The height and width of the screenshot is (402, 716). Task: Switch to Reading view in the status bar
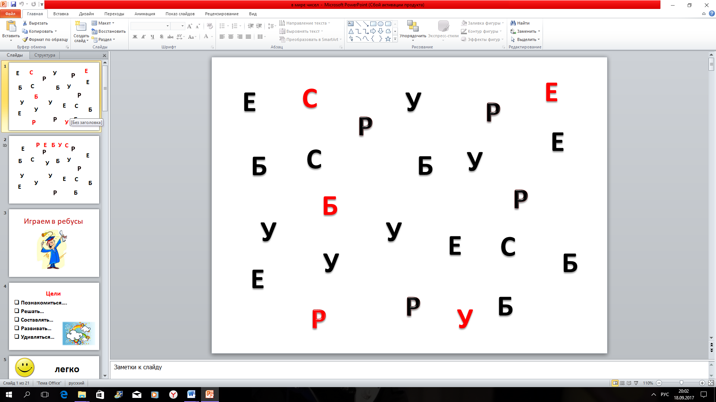(x=629, y=383)
